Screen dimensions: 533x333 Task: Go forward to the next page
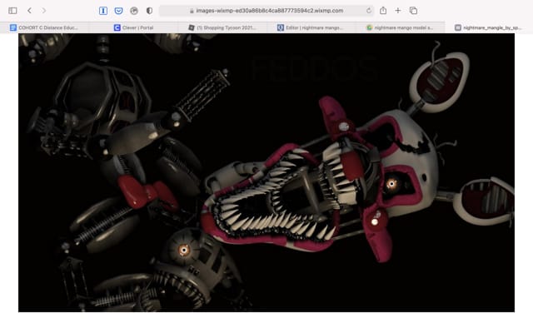[x=43, y=11]
